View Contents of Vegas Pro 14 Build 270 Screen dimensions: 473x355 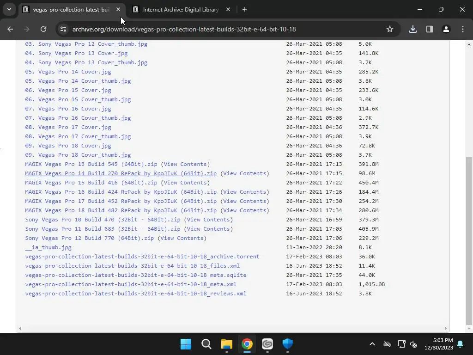coord(245,174)
